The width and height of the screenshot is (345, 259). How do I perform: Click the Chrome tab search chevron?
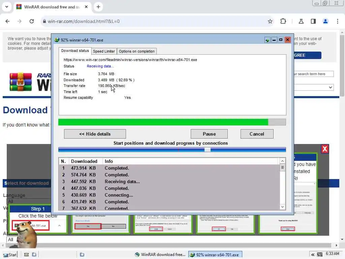pos(7,7)
